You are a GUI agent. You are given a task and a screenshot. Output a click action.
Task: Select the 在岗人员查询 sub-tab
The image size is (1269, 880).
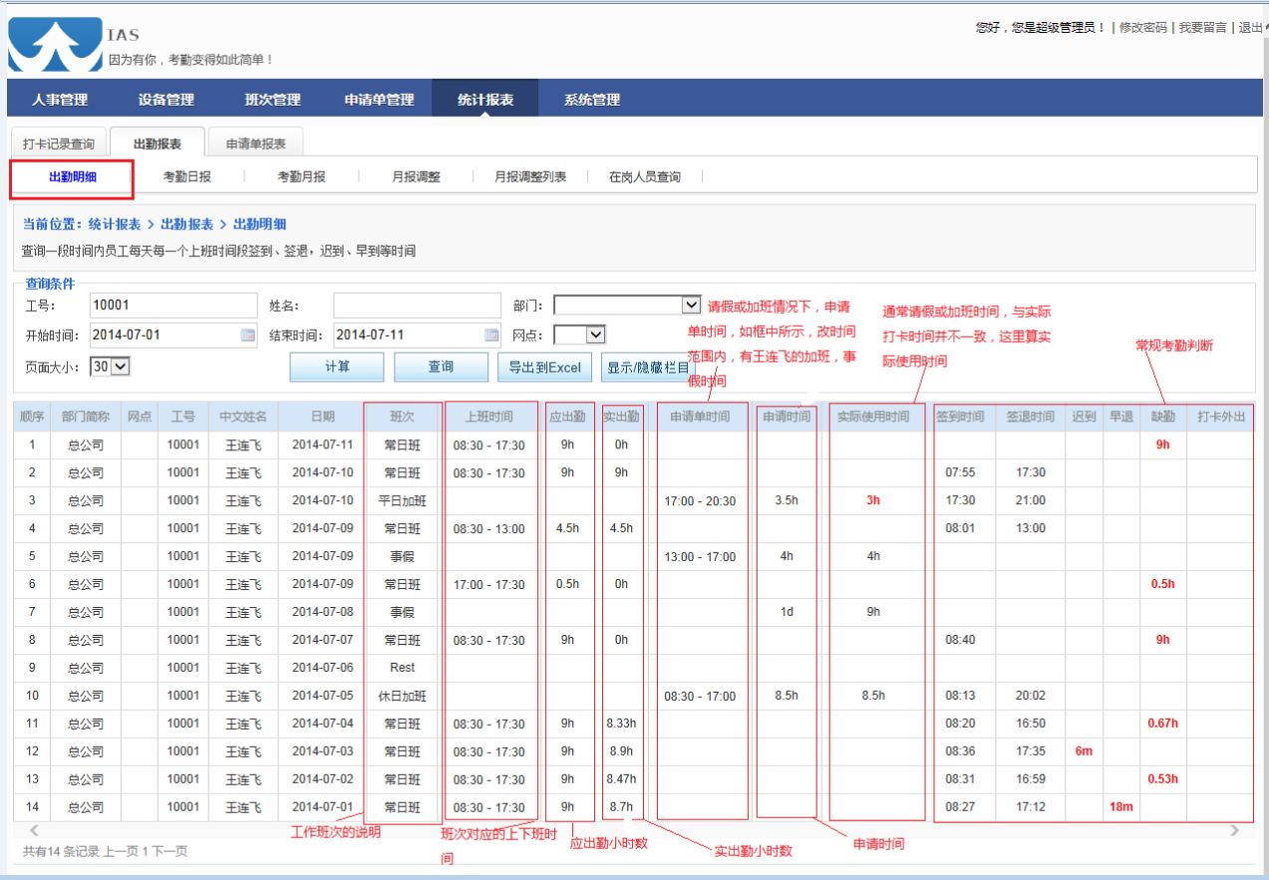(645, 177)
